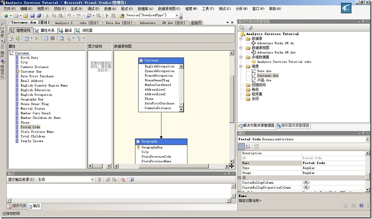372x219 pixels.
Task: Switch to the 属性关系 tab
Action: coord(45,30)
